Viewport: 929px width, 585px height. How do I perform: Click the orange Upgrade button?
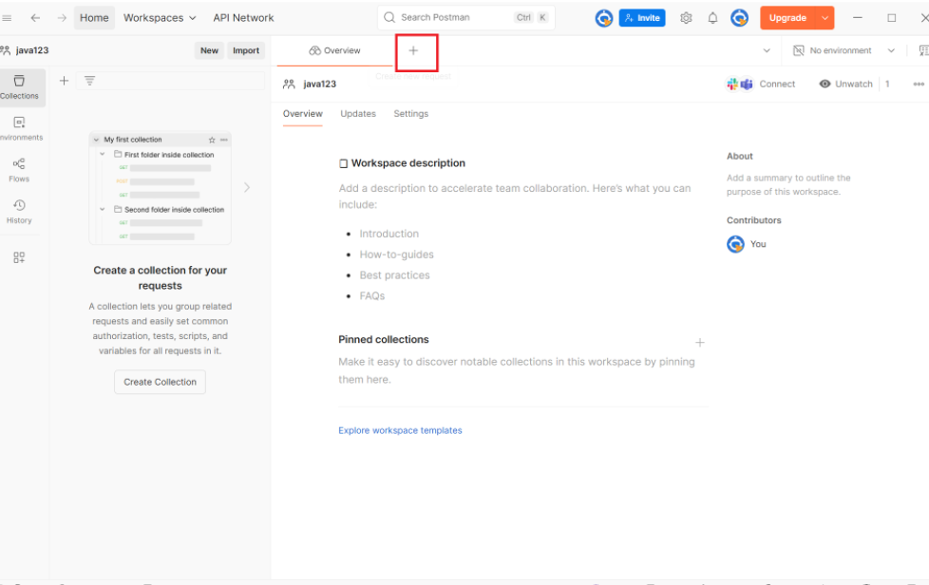(x=787, y=18)
